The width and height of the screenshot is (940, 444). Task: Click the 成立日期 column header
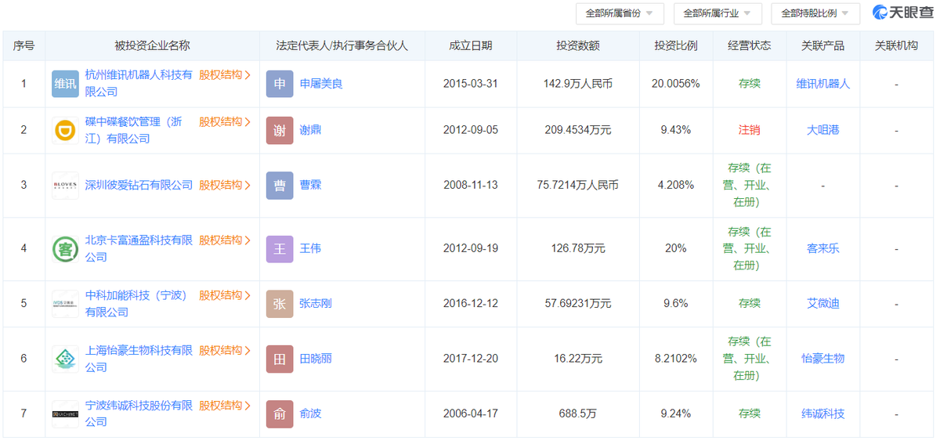[x=471, y=46]
